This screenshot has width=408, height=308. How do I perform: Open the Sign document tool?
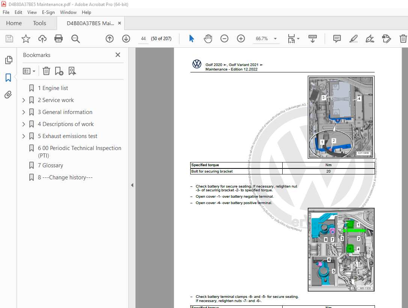370,39
